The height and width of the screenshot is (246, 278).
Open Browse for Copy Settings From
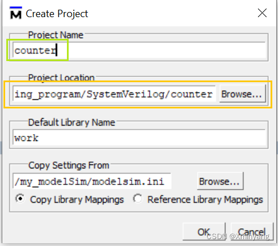pos(220,181)
